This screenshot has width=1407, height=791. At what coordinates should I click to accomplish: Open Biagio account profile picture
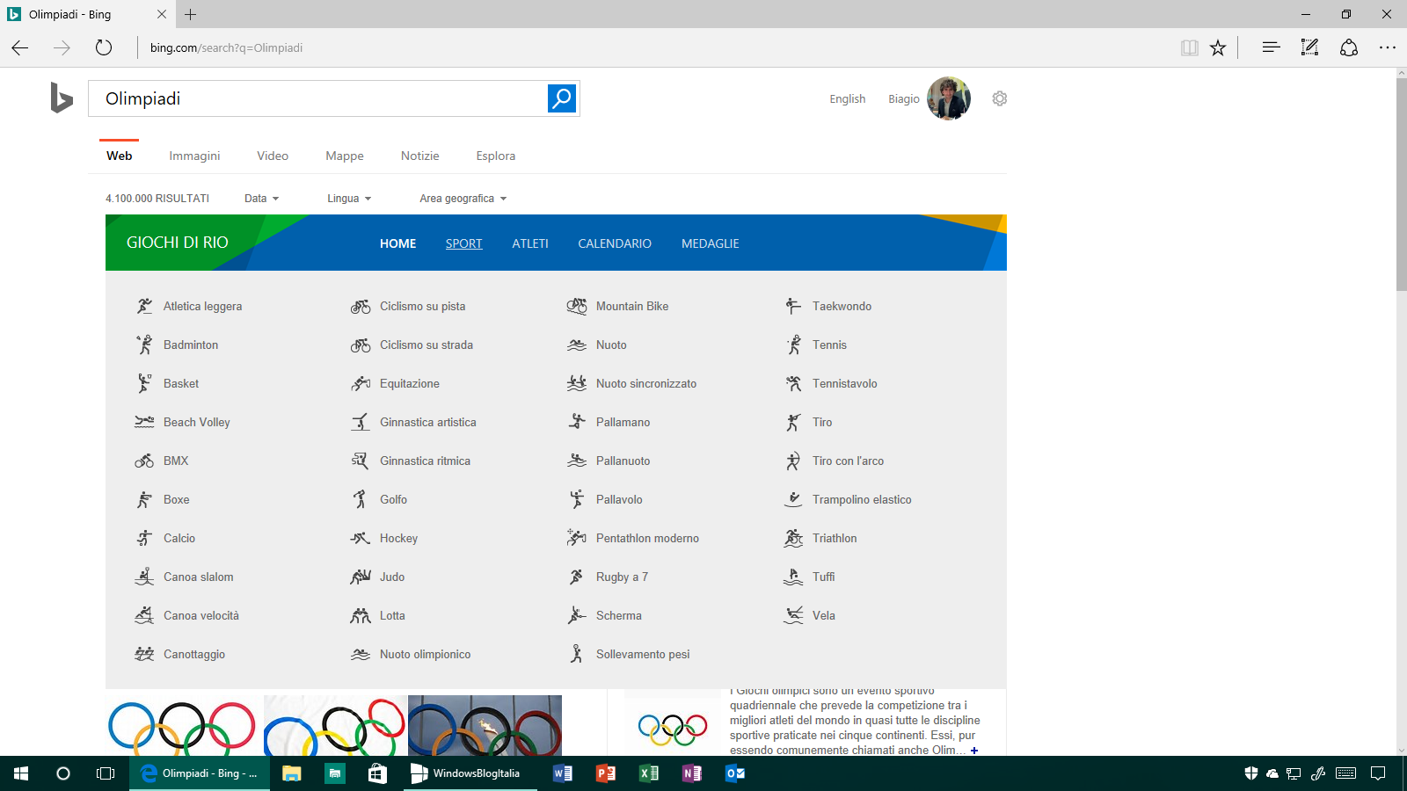click(x=949, y=98)
